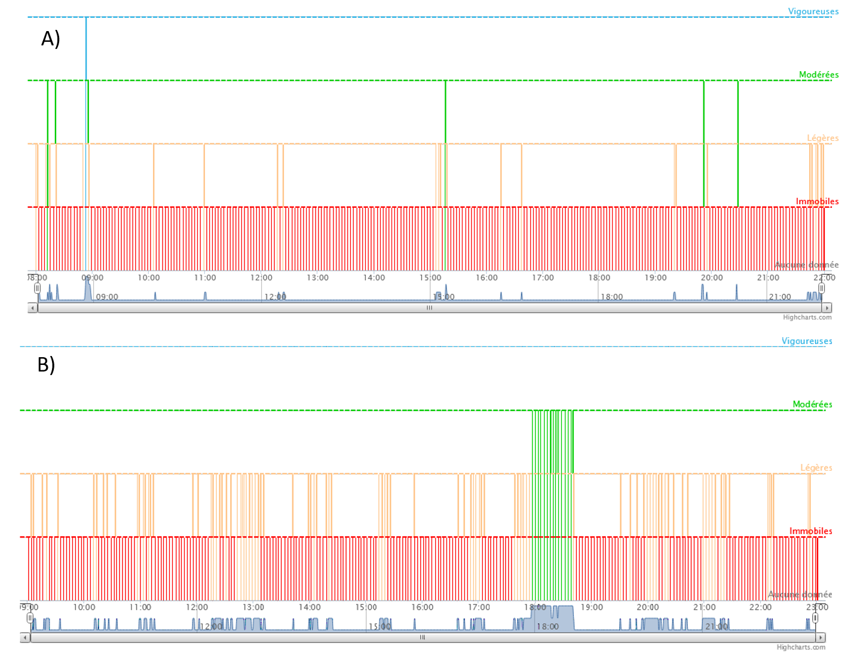The width and height of the screenshot is (854, 657).
Task: Click right navigator handle of chart B
Action: coord(815,618)
